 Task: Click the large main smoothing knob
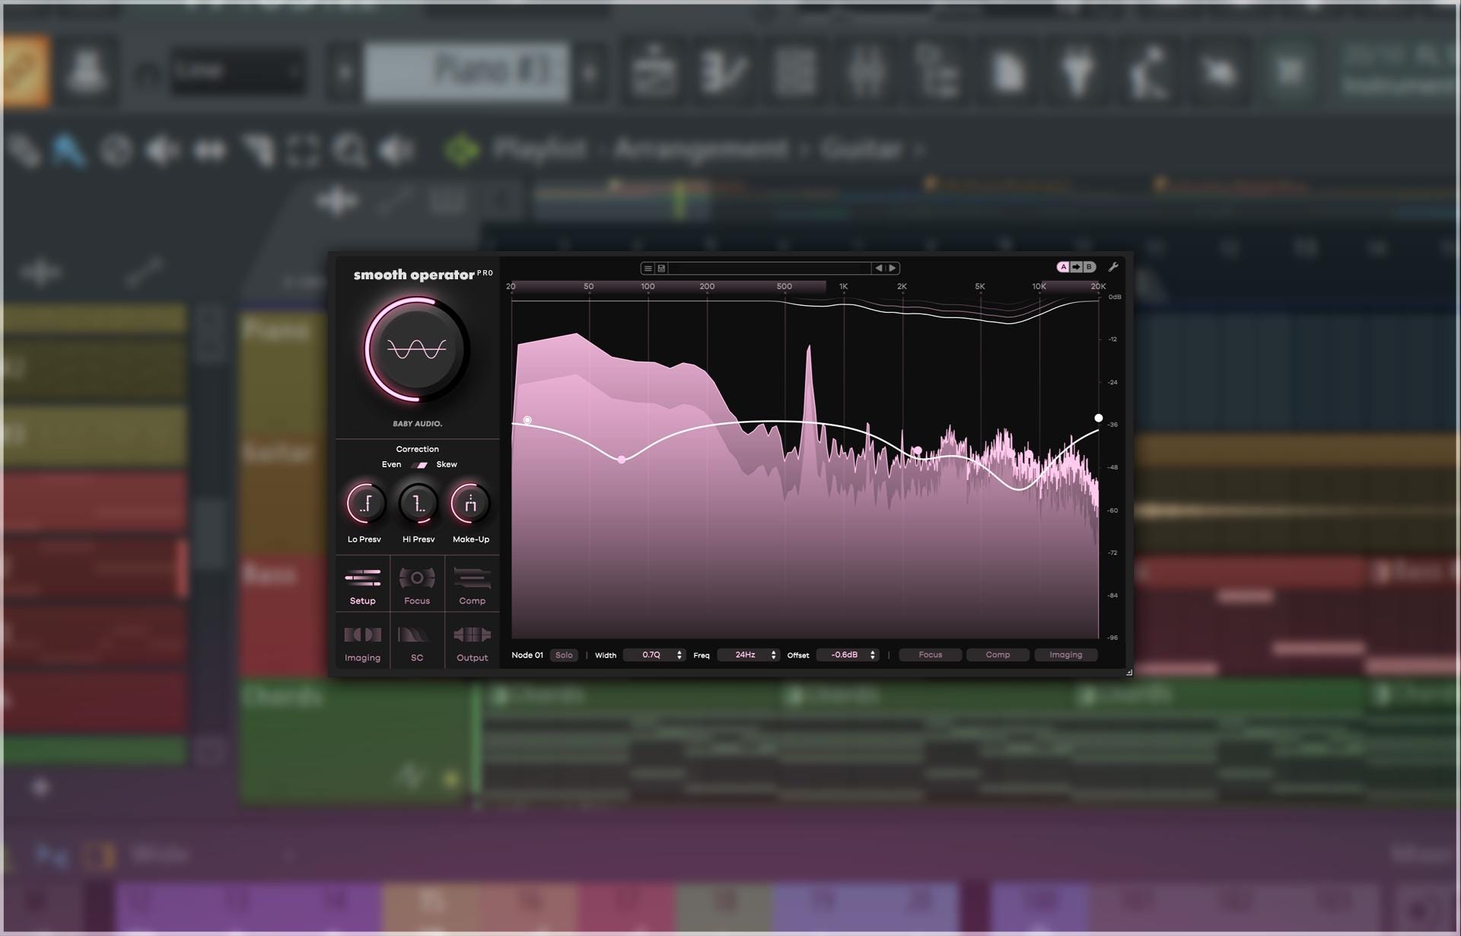[416, 349]
